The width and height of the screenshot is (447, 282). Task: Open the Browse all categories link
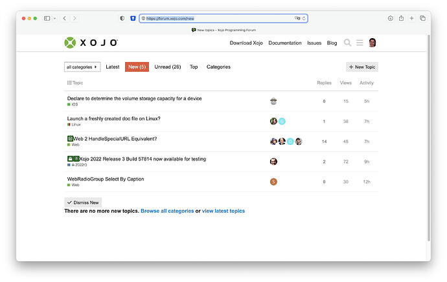pyautogui.click(x=167, y=211)
